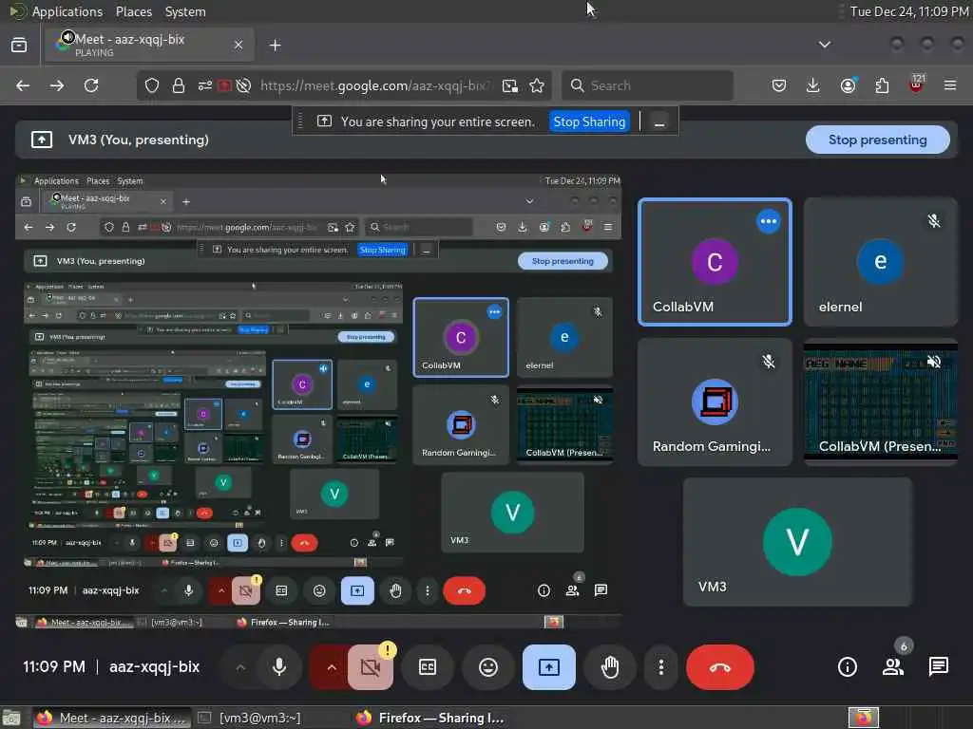Screen dimensions: 973x729
Task: Switch to [vm3@vm3:~] terminal in taskbar
Action: [250, 718]
